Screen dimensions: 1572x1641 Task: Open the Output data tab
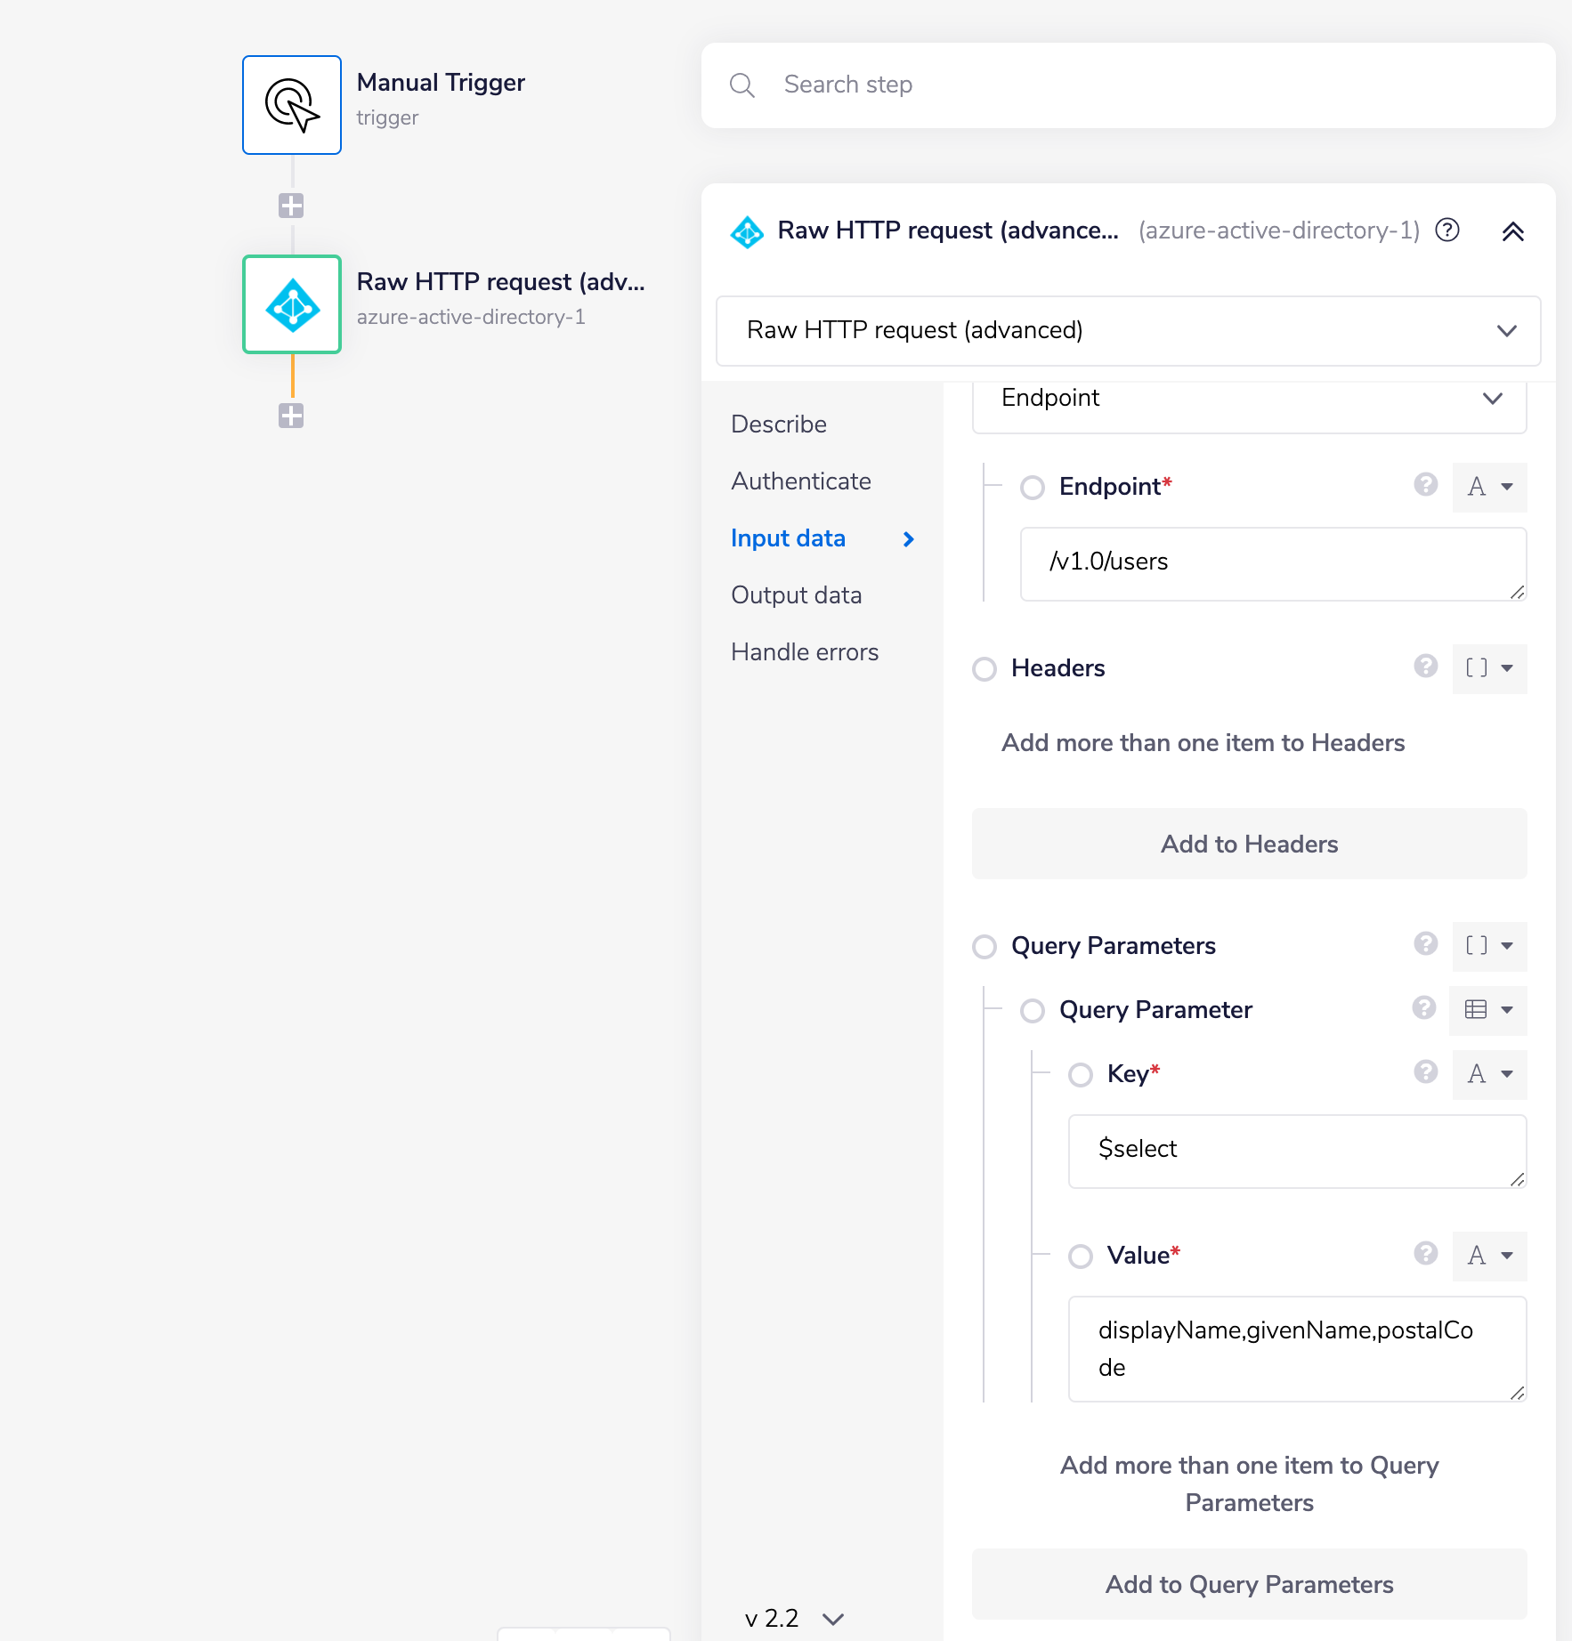796,595
